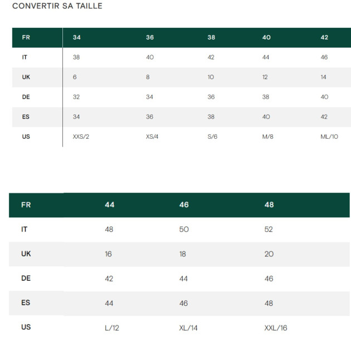Click UK size 20 in bottom table
The image size is (351, 351).
tap(269, 254)
